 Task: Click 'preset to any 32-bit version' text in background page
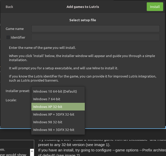point(74,145)
